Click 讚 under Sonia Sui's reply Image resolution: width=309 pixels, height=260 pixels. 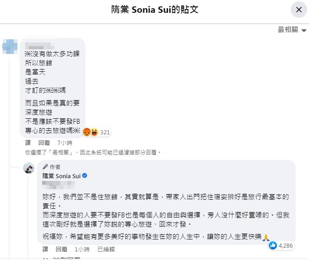45,249
